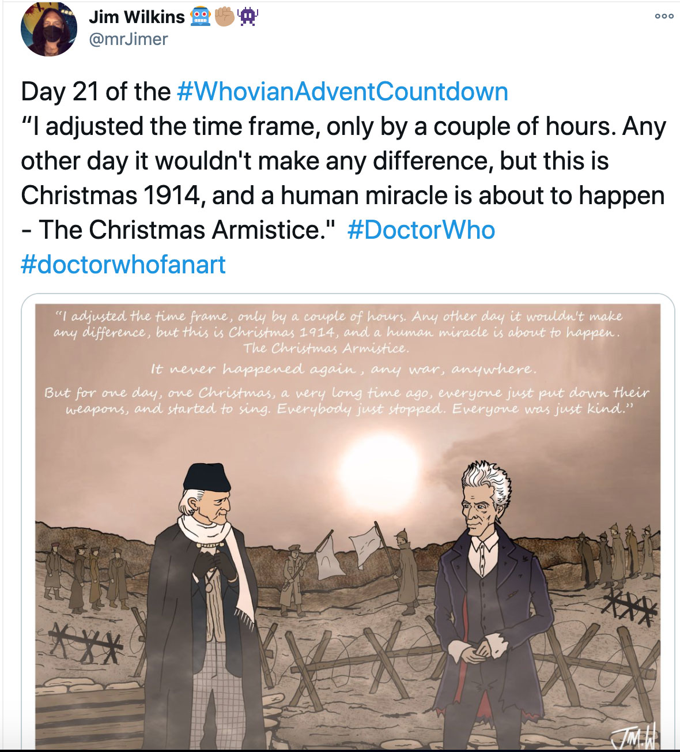Viewport: 680px width, 752px height.
Task: Open the @mrJimer handle link
Action: (x=128, y=39)
